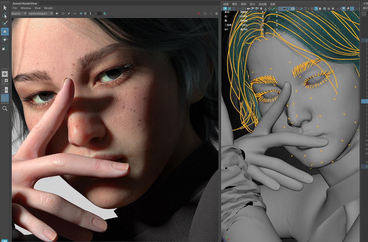Toggle the viewport grid display

280,9
